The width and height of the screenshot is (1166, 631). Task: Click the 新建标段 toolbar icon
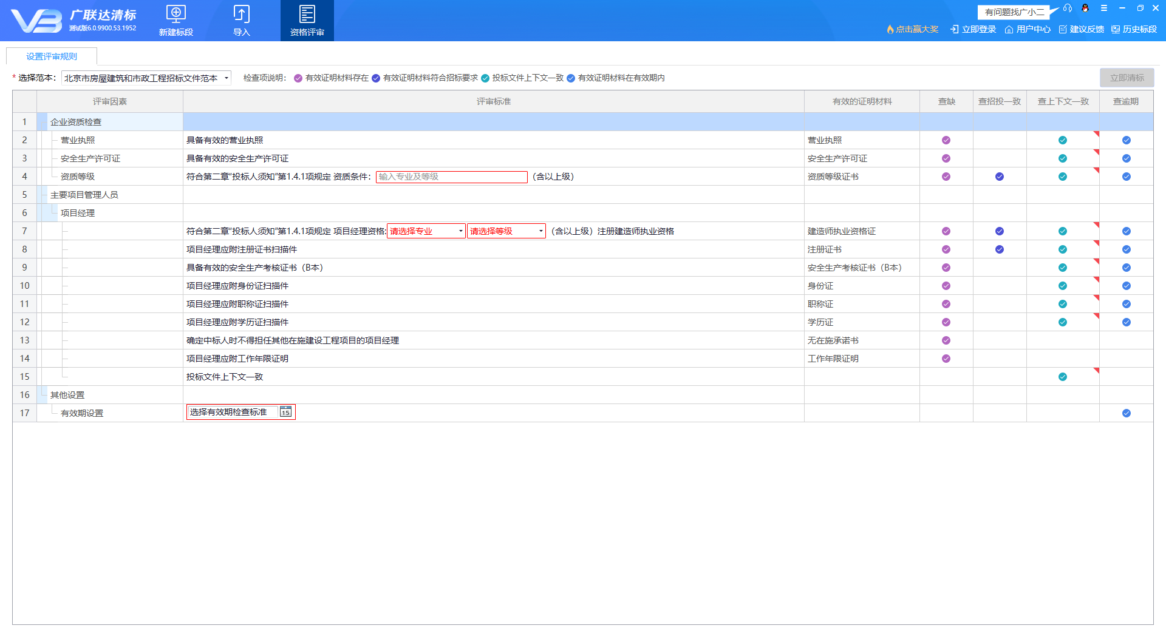click(x=176, y=21)
